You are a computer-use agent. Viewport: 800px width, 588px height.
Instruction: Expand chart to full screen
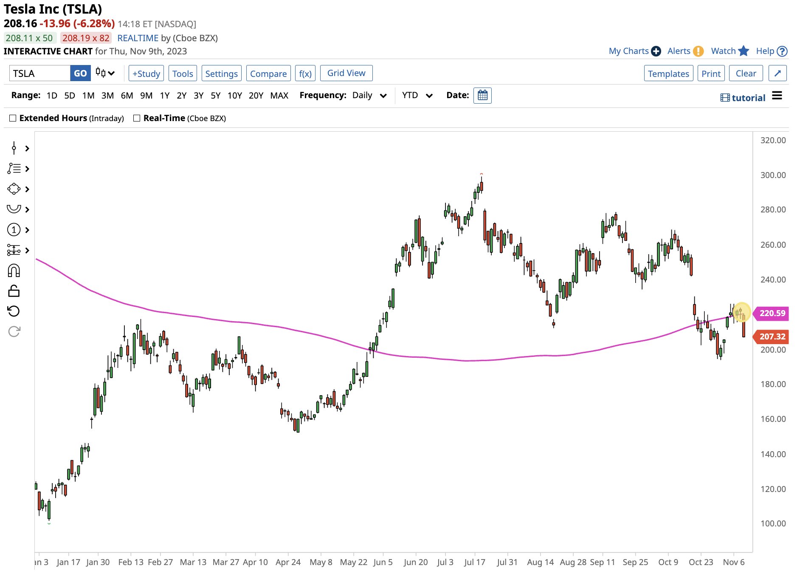777,73
